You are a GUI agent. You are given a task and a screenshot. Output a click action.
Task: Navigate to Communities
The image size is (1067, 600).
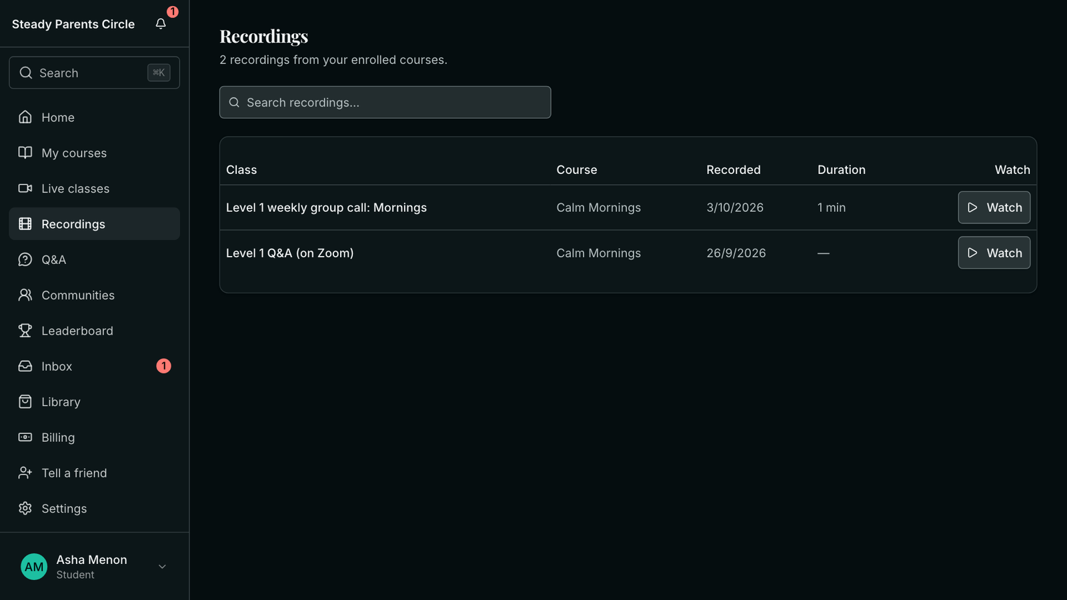(95, 295)
